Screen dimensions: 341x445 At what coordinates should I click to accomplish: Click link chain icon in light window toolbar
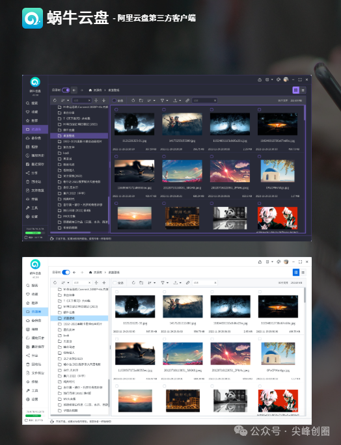tap(187, 282)
